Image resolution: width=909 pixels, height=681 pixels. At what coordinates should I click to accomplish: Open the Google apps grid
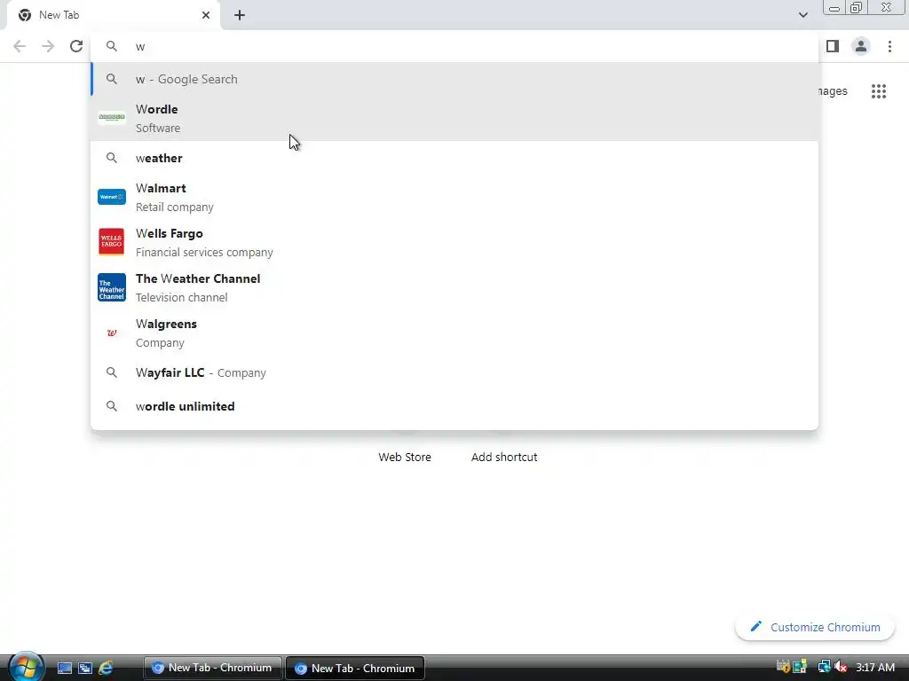(879, 91)
